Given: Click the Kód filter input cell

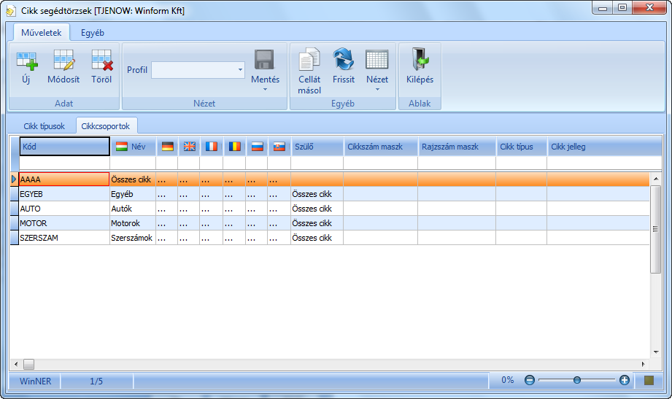Looking at the screenshot, I should 65,163.
